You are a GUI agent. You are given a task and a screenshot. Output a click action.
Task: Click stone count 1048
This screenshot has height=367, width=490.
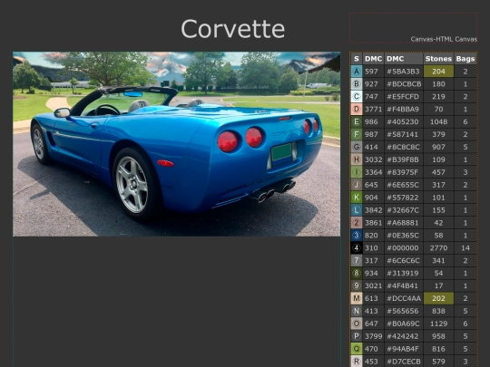coord(438,121)
